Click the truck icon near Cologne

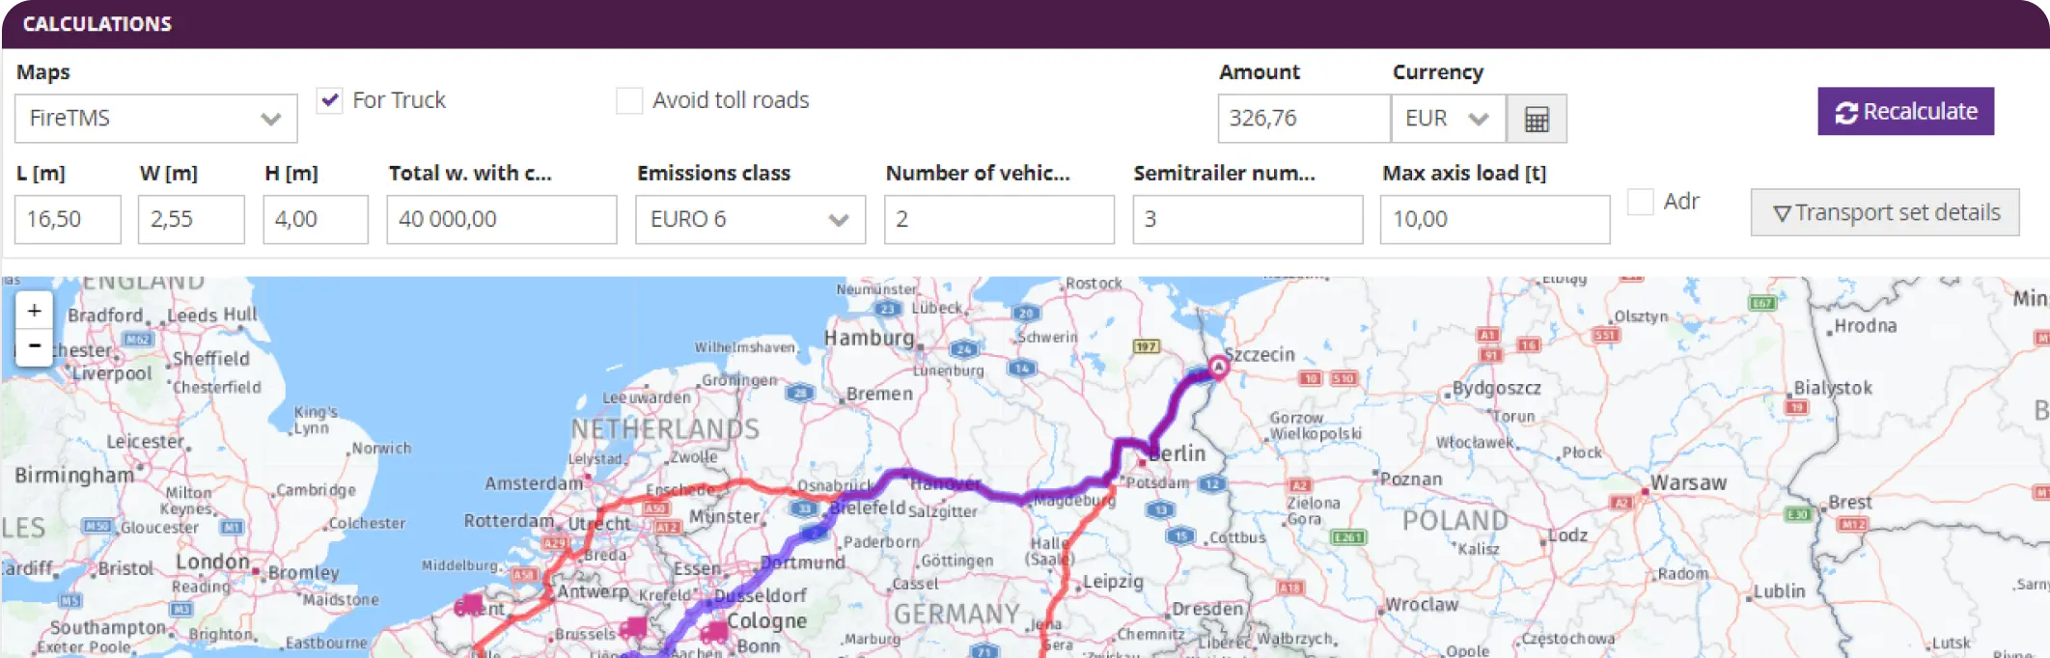[x=714, y=633]
